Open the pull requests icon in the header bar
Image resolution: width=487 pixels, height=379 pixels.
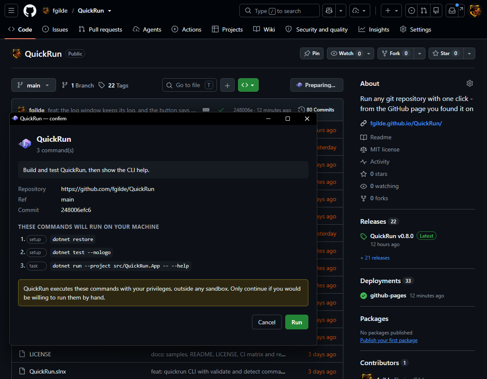[424, 11]
